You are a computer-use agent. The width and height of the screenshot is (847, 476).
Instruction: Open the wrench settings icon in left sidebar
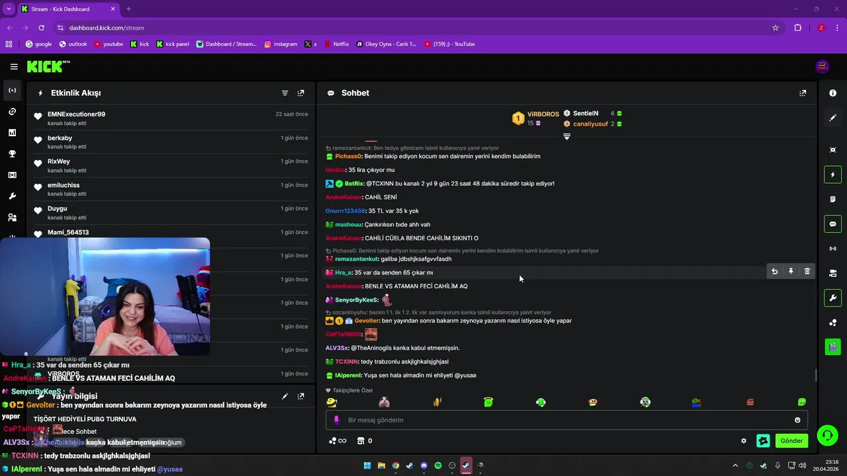(13, 196)
